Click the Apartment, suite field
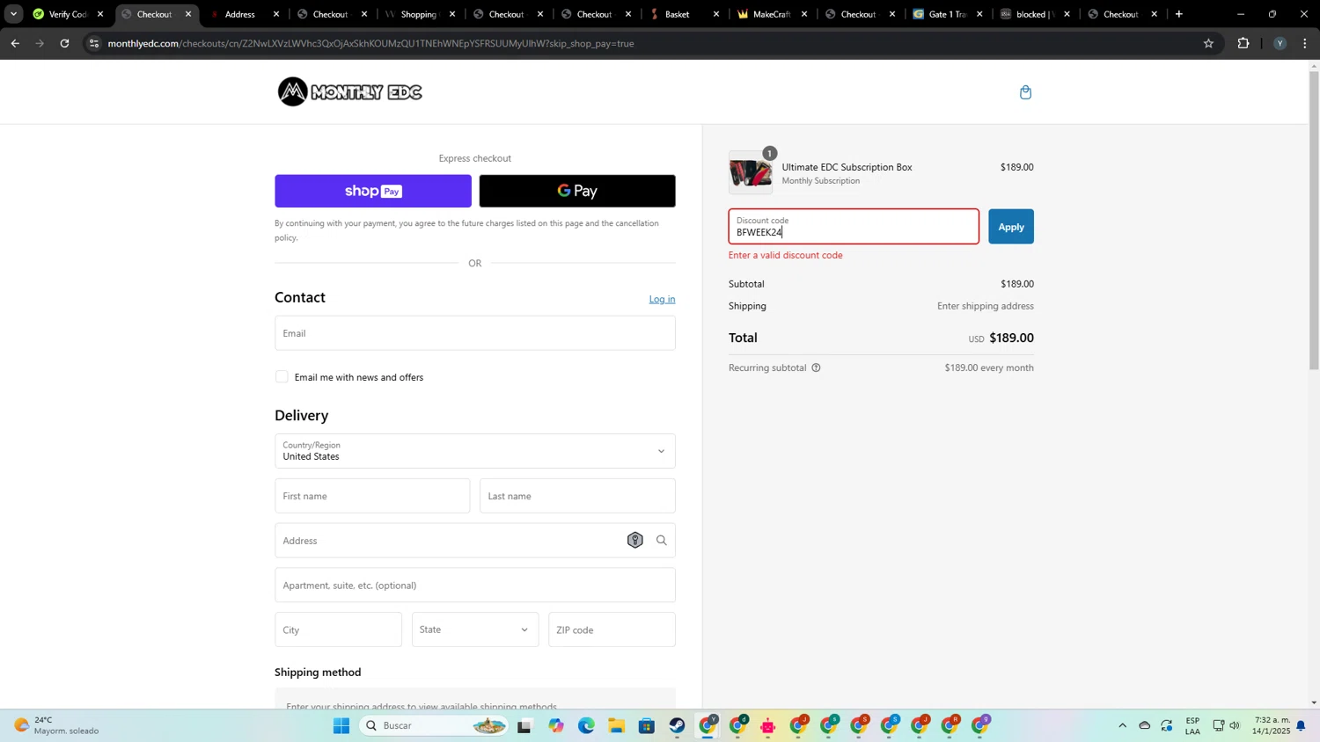 [x=474, y=585]
